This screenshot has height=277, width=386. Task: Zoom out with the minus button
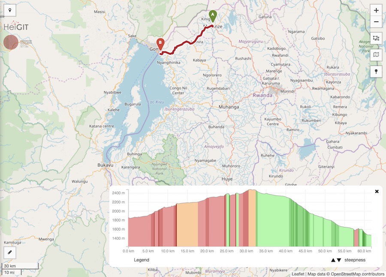(x=376, y=22)
